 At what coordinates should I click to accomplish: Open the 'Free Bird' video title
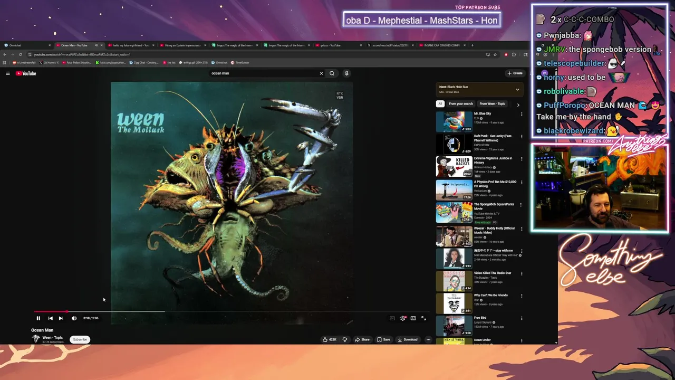coord(480,318)
